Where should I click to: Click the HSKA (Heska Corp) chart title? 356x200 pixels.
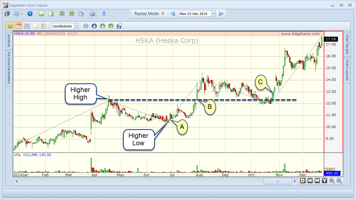[x=167, y=41]
